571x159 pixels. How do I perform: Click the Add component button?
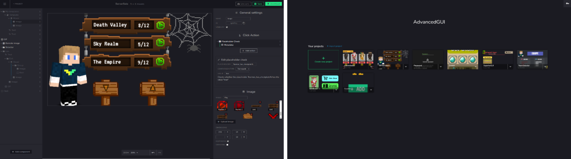click(x=21, y=152)
